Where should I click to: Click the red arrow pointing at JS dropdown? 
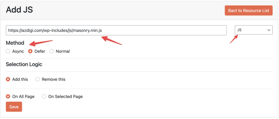pyautogui.click(x=234, y=39)
